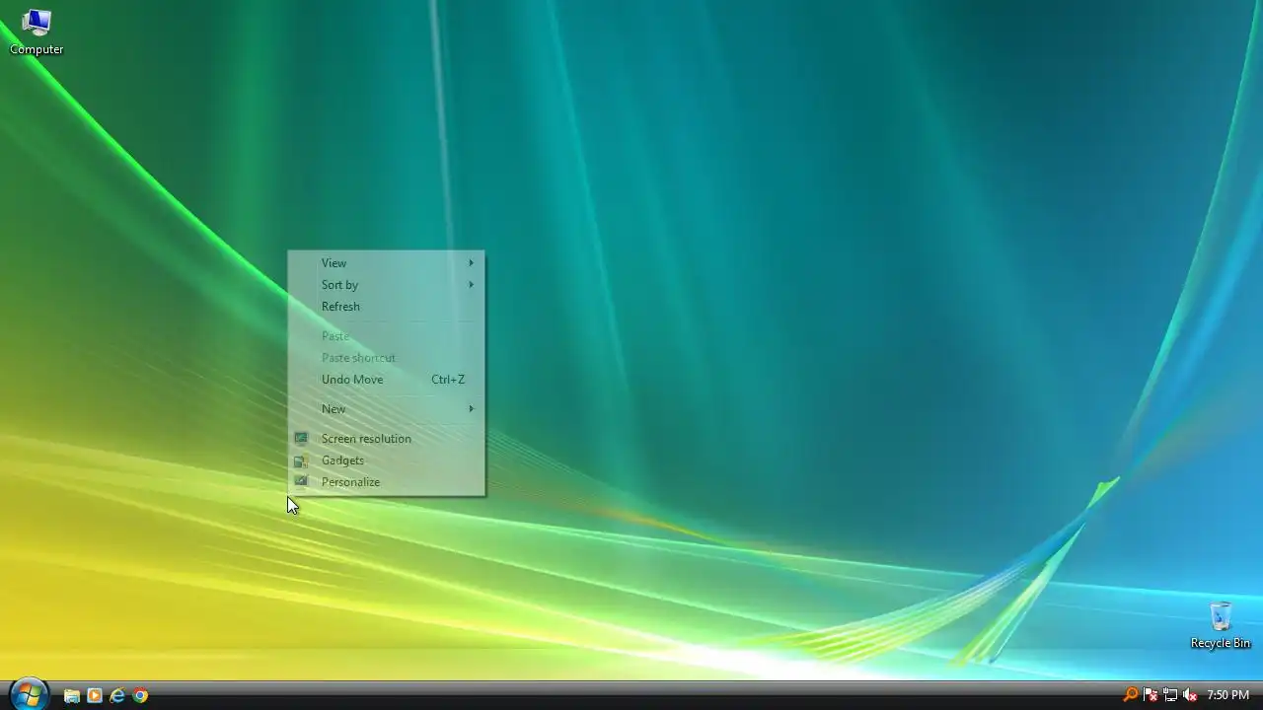Open Screen resolution from the context menu

pos(386,439)
